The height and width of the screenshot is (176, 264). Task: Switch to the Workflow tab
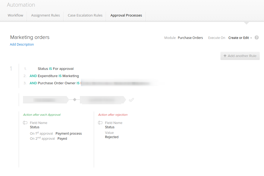15,15
